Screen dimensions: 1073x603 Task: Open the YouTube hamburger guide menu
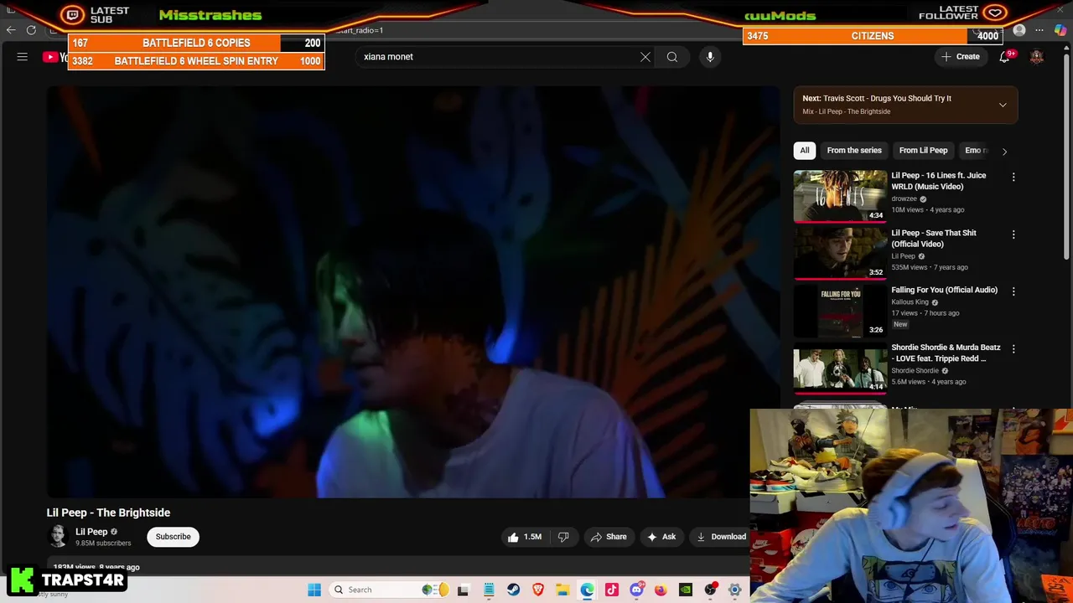coord(23,57)
